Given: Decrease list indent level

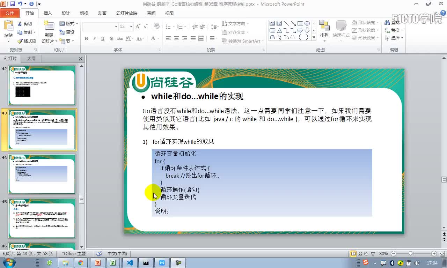Looking at the screenshot, I should (195, 27).
